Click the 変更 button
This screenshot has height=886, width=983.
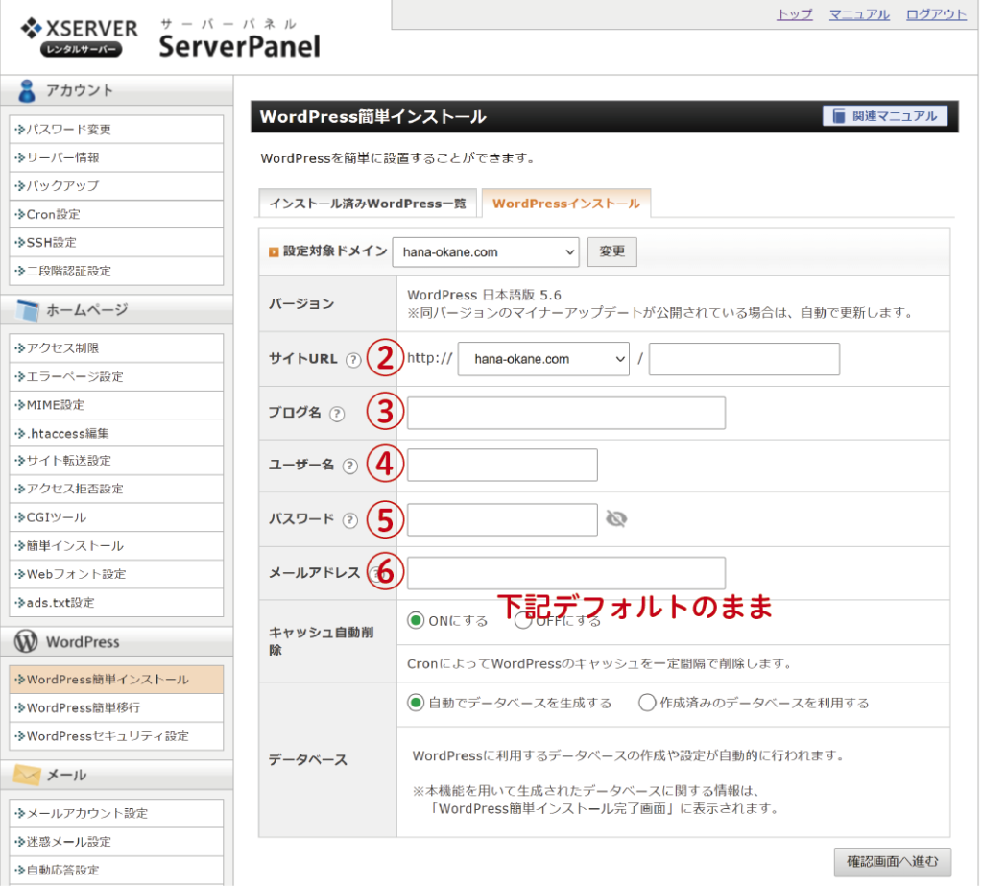611,251
